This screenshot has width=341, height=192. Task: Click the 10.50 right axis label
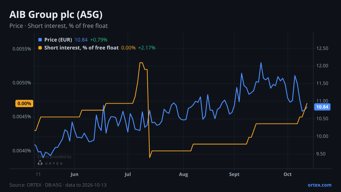click(322, 119)
